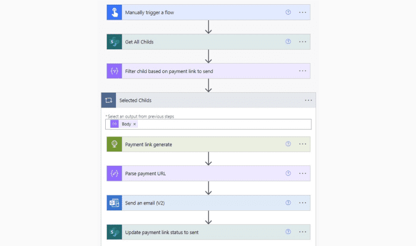Click the SharePoint icon on Update payment link step
The image size is (416, 246).
tap(113, 232)
